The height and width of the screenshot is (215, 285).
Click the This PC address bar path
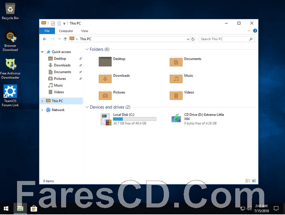85,39
